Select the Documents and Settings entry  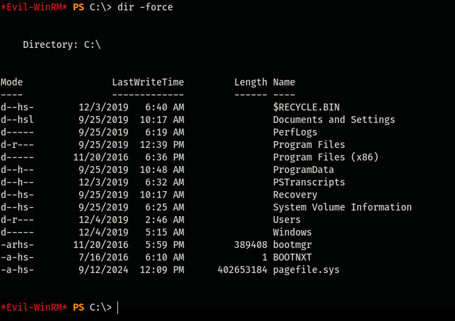pos(333,120)
